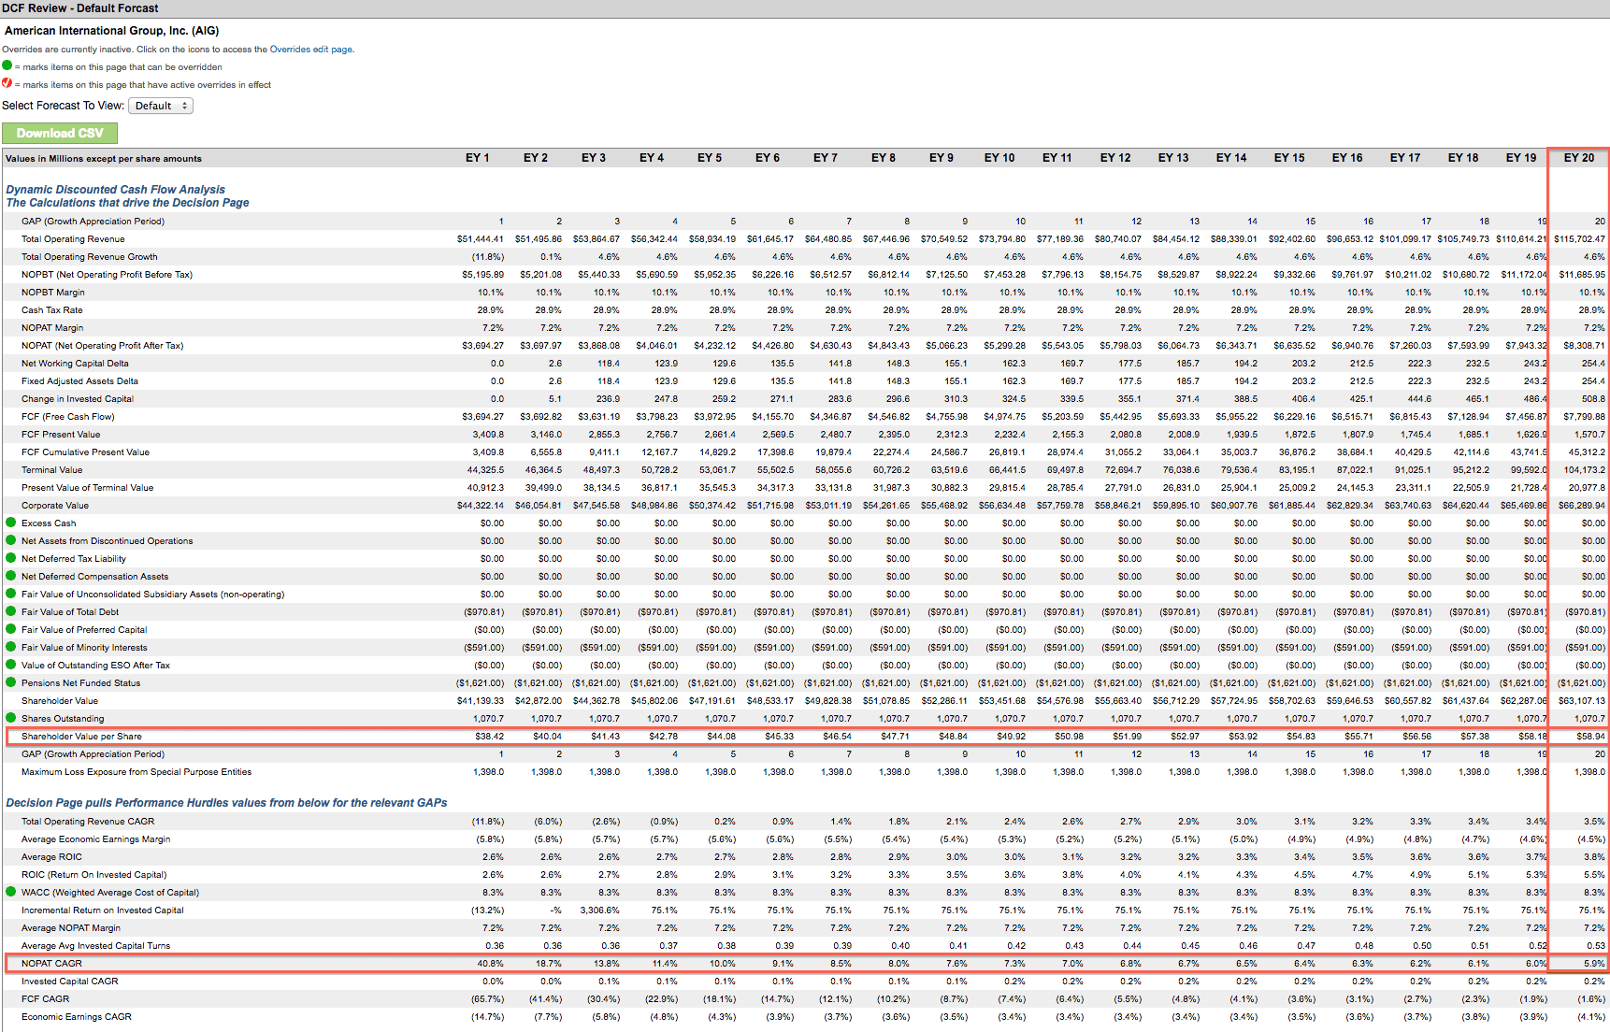Click override icon for Net Deferred Compensation Assets
Viewport: 1610px width, 1032px height.
click(11, 576)
